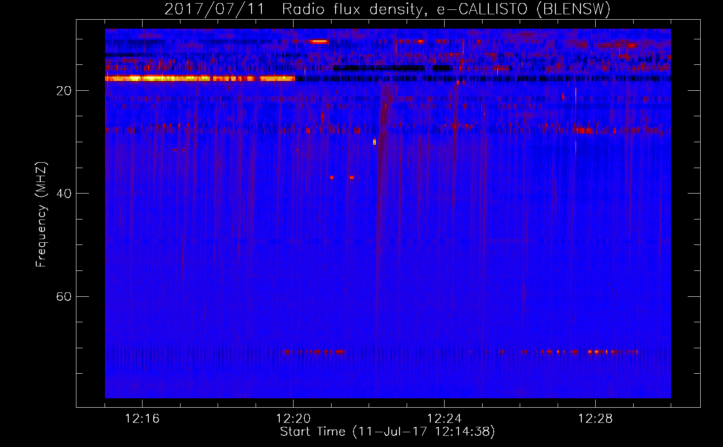Click the 40 MHz frequency tick label
Screen dimensions: 723x447
click(63, 194)
